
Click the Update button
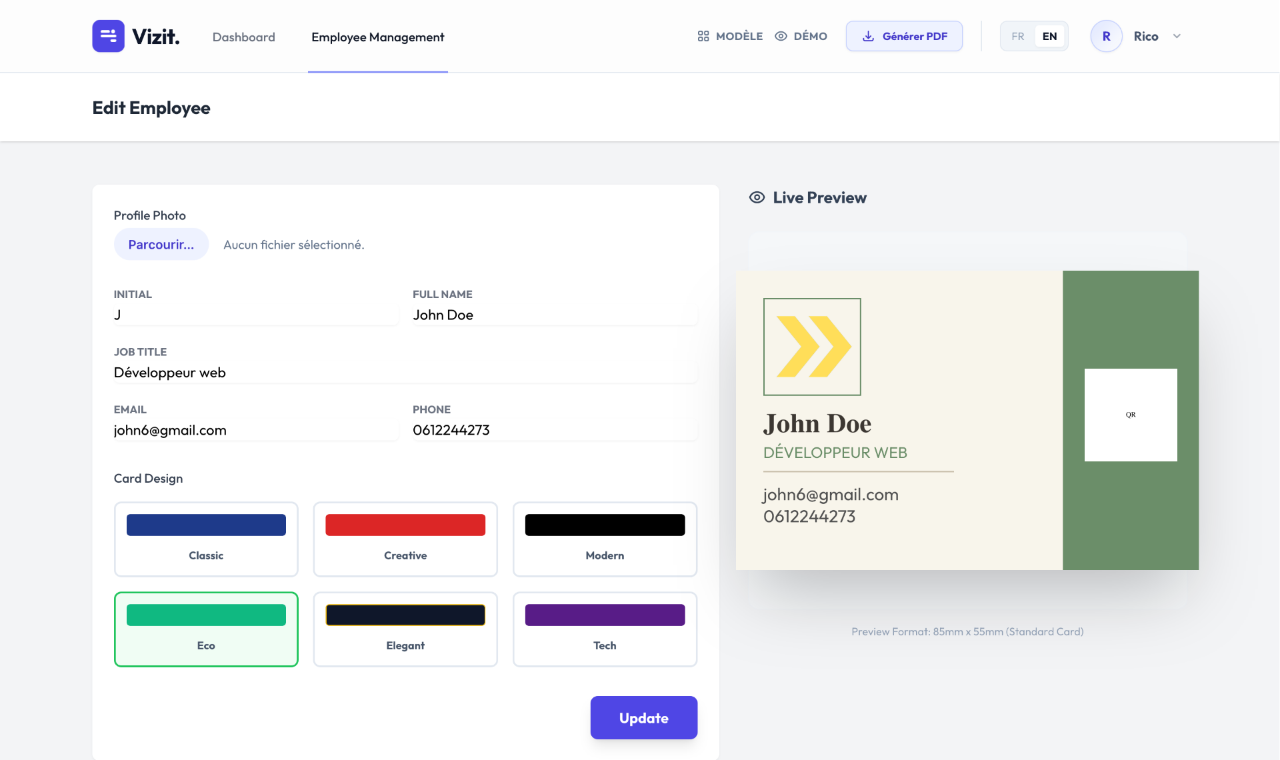pyautogui.click(x=643, y=718)
